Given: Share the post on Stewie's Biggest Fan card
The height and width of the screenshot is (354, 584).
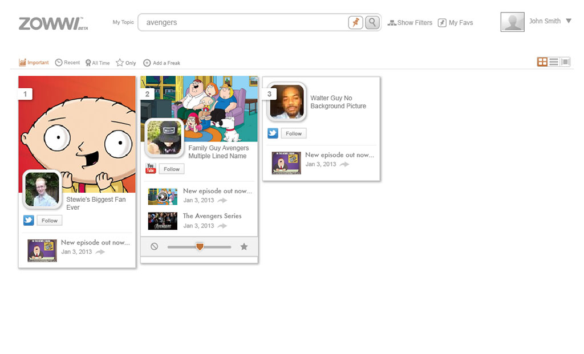Looking at the screenshot, I should [100, 252].
